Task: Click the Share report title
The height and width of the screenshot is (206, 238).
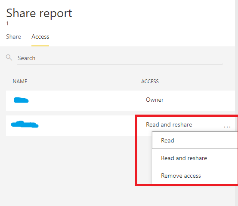Action: click(x=39, y=13)
